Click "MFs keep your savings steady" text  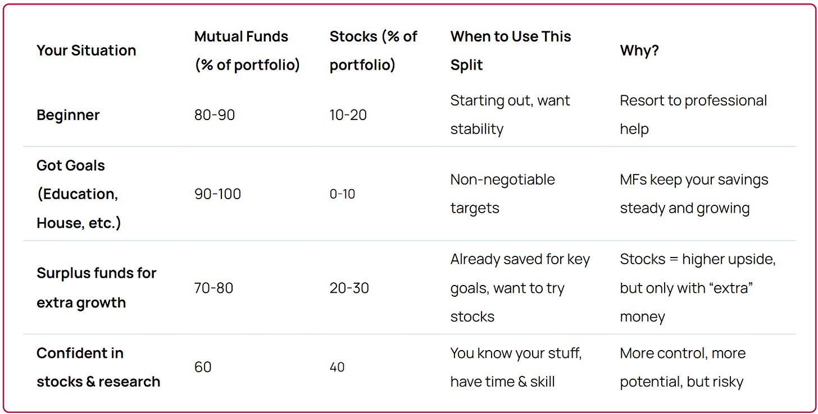click(694, 194)
